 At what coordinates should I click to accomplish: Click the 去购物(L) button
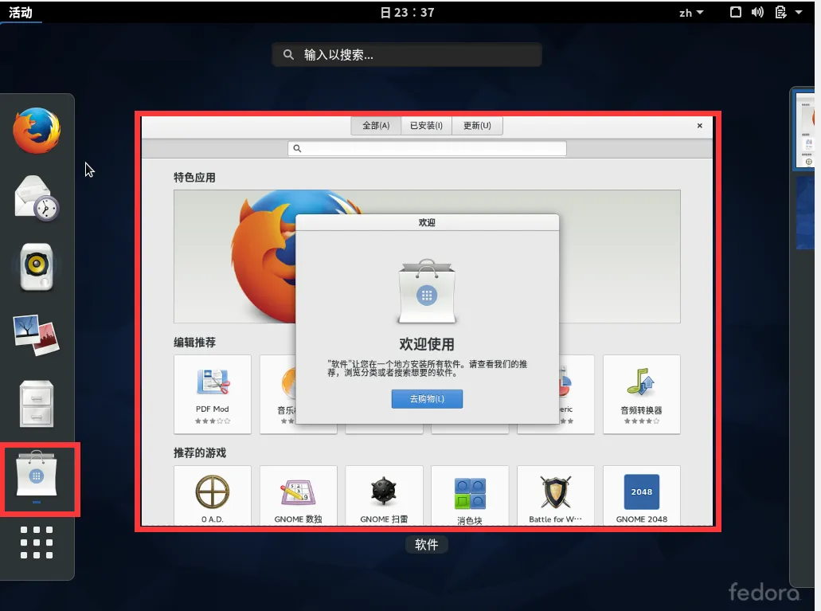coord(427,399)
